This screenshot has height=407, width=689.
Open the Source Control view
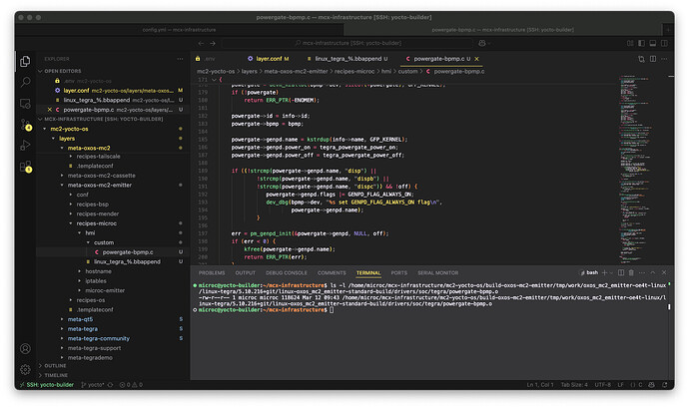click(26, 125)
